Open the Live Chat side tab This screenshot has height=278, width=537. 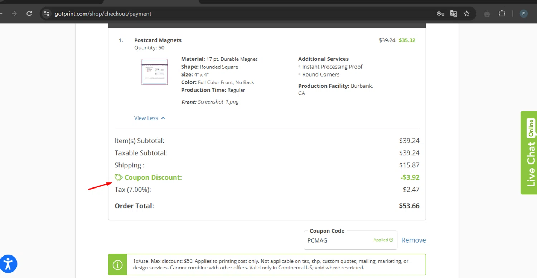tap(529, 153)
